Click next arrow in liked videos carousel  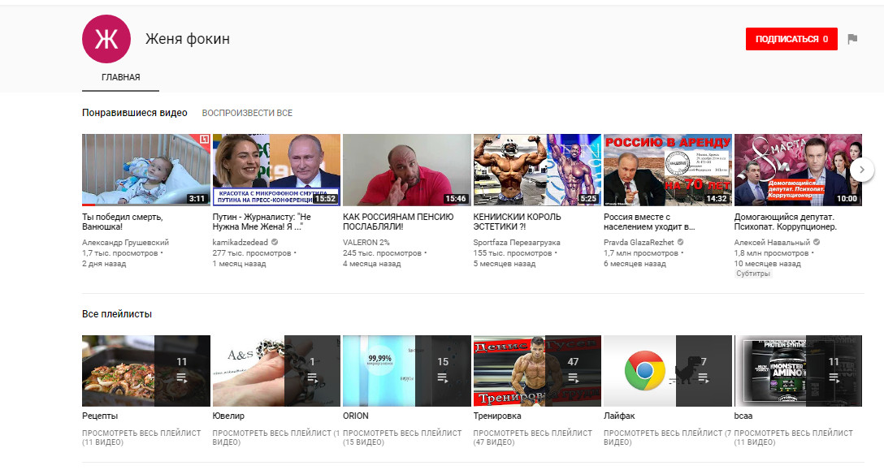point(861,170)
